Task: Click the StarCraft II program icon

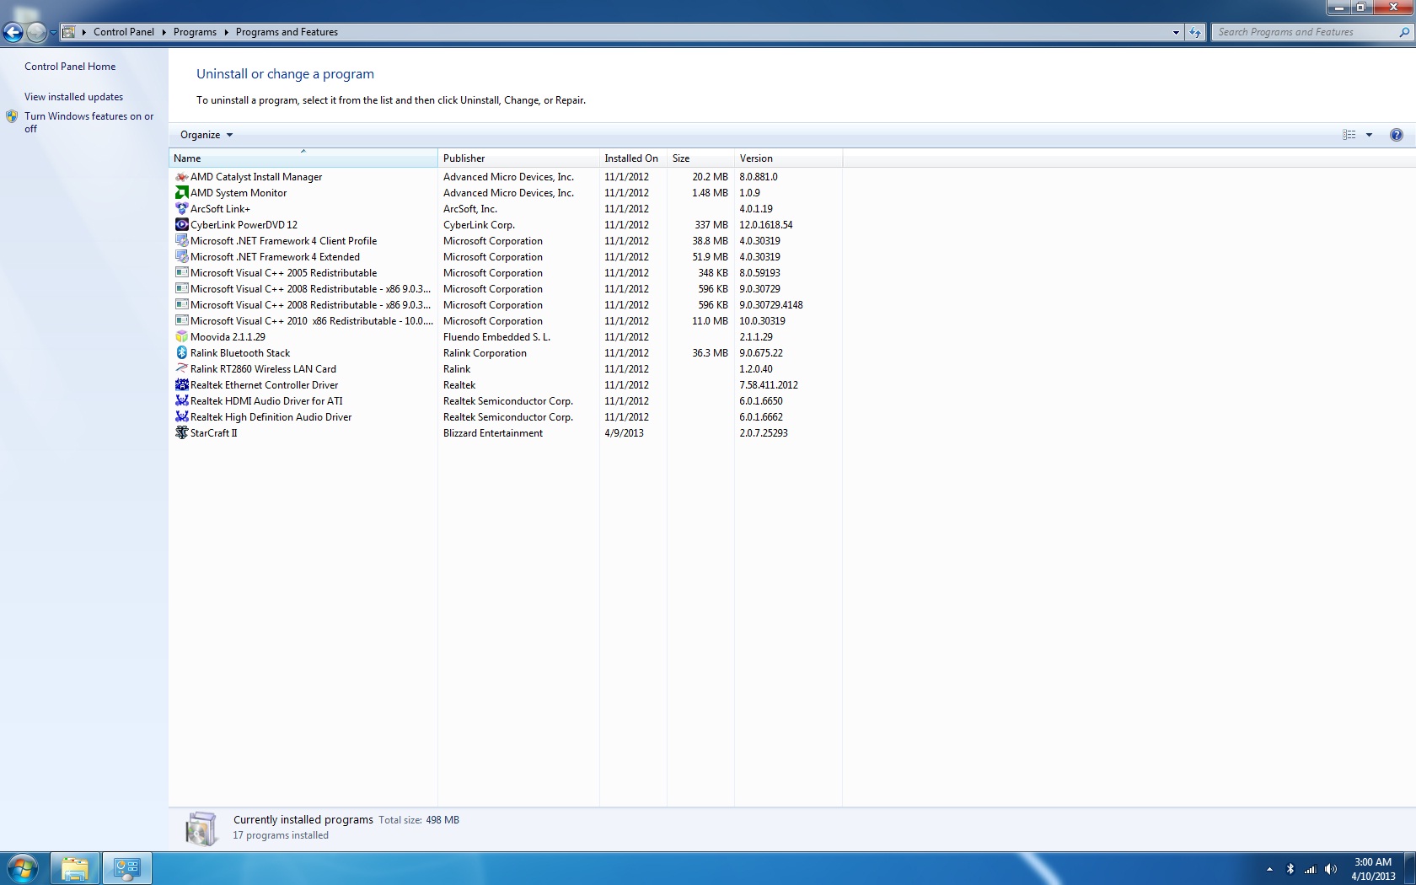Action: point(181,433)
